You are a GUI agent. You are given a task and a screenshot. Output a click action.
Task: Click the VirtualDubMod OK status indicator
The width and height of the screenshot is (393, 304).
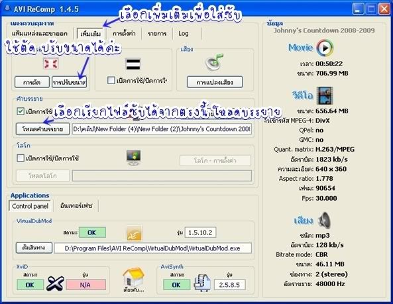pyautogui.click(x=92, y=232)
